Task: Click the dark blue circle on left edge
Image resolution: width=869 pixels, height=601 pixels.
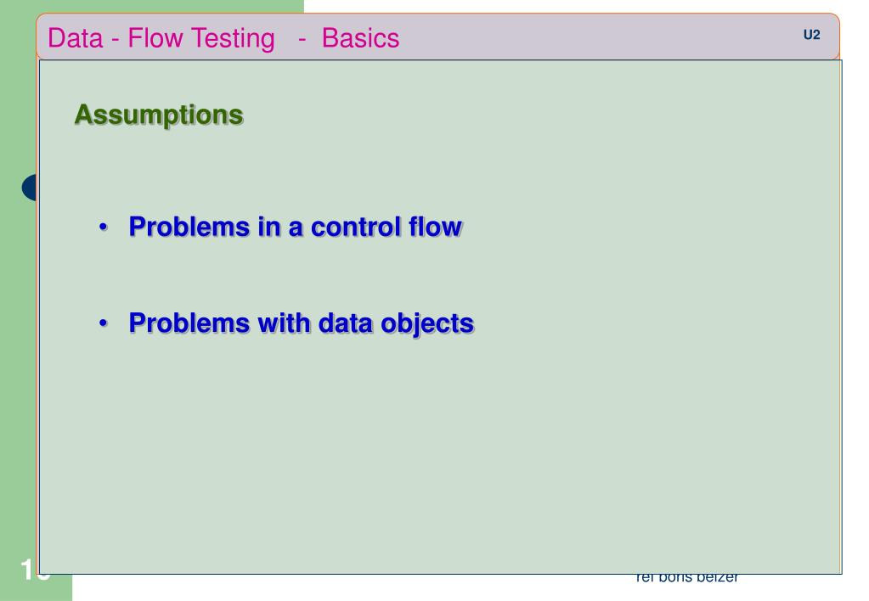Action: [30, 188]
